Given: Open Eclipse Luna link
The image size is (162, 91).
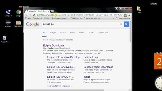Looking at the screenshot, I should point(91,57).
